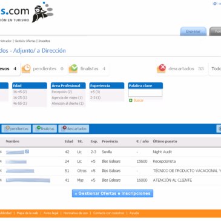Open Ayuda footer link
The image size is (221, 221).
(134, 213)
